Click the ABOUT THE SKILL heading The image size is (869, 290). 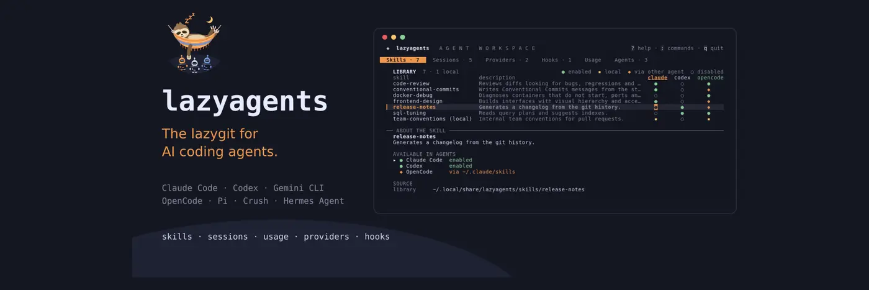[421, 130]
